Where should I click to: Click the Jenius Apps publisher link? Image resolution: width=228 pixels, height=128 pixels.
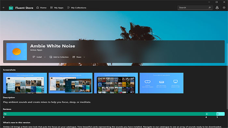click(x=36, y=50)
